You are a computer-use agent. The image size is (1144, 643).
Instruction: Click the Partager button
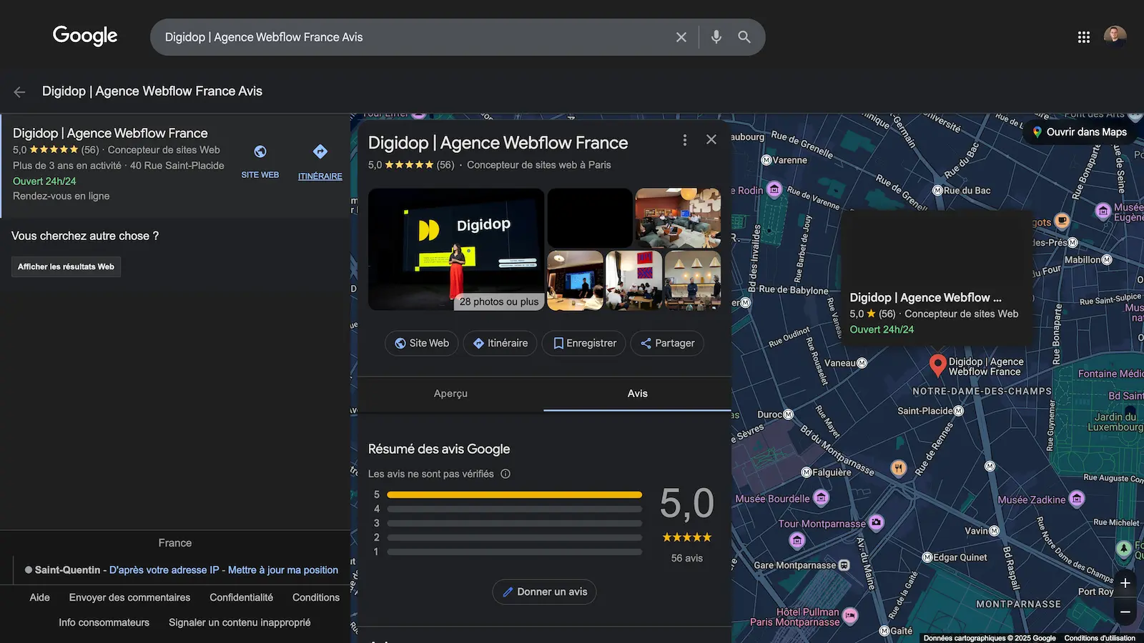click(x=667, y=343)
